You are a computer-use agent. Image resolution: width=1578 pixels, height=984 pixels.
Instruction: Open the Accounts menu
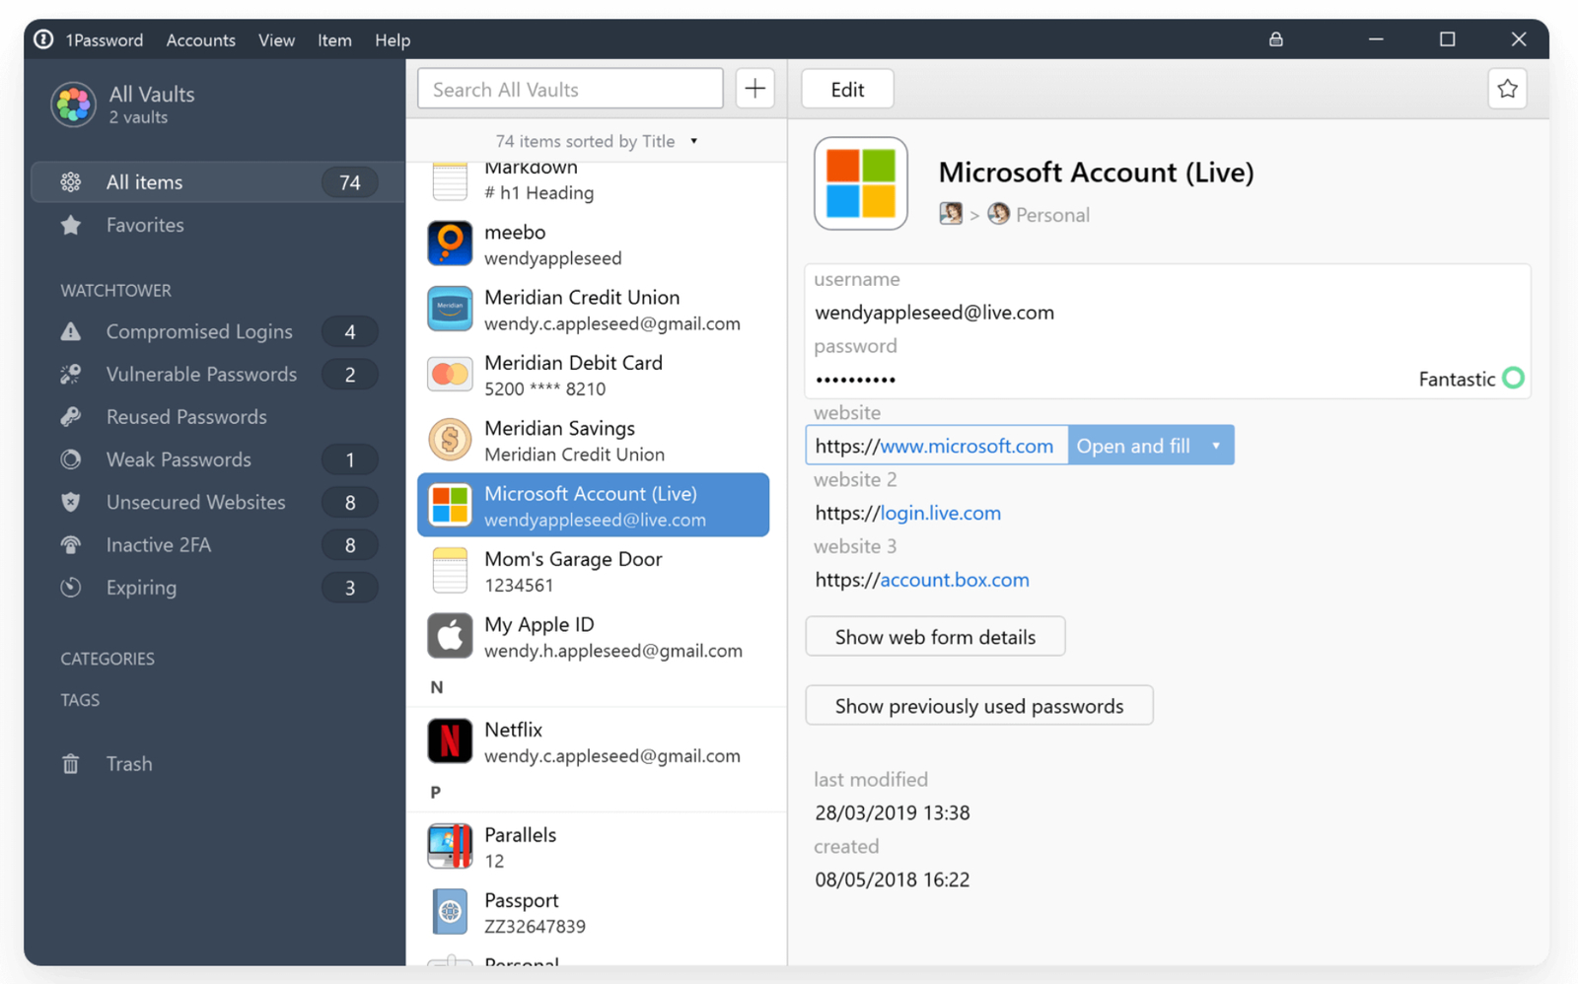[x=200, y=40]
